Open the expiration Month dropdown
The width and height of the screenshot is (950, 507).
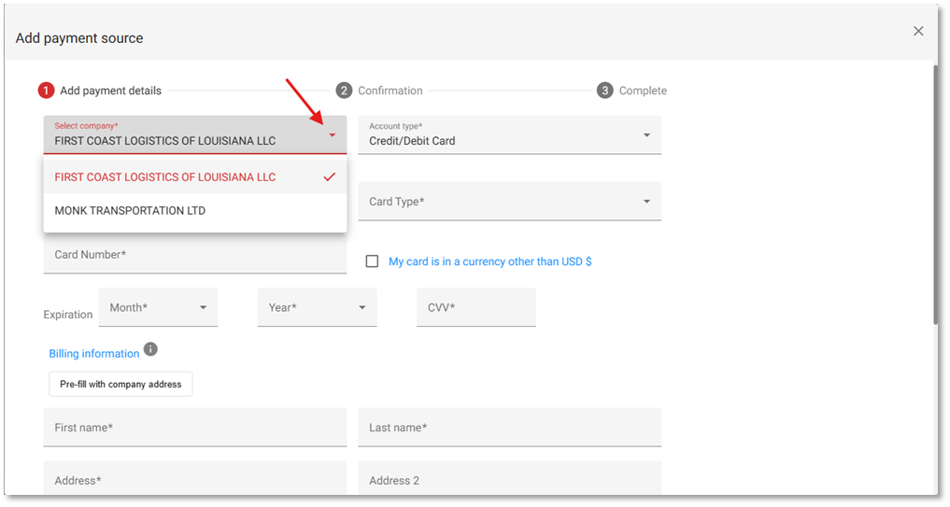158,307
